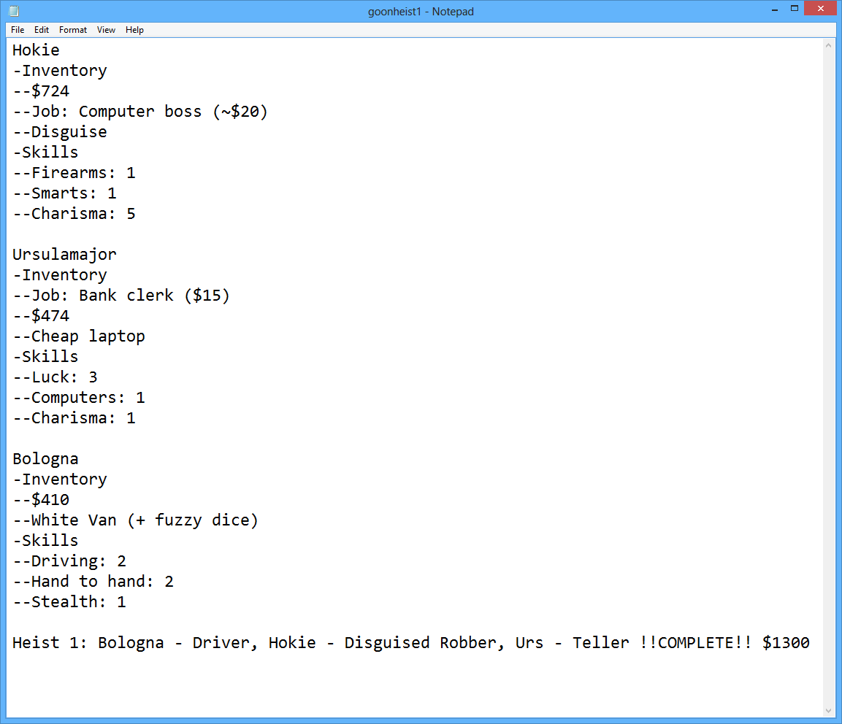The width and height of the screenshot is (842, 724).
Task: Click the 'goonheist1 - Notepad' title text
Action: [x=421, y=11]
